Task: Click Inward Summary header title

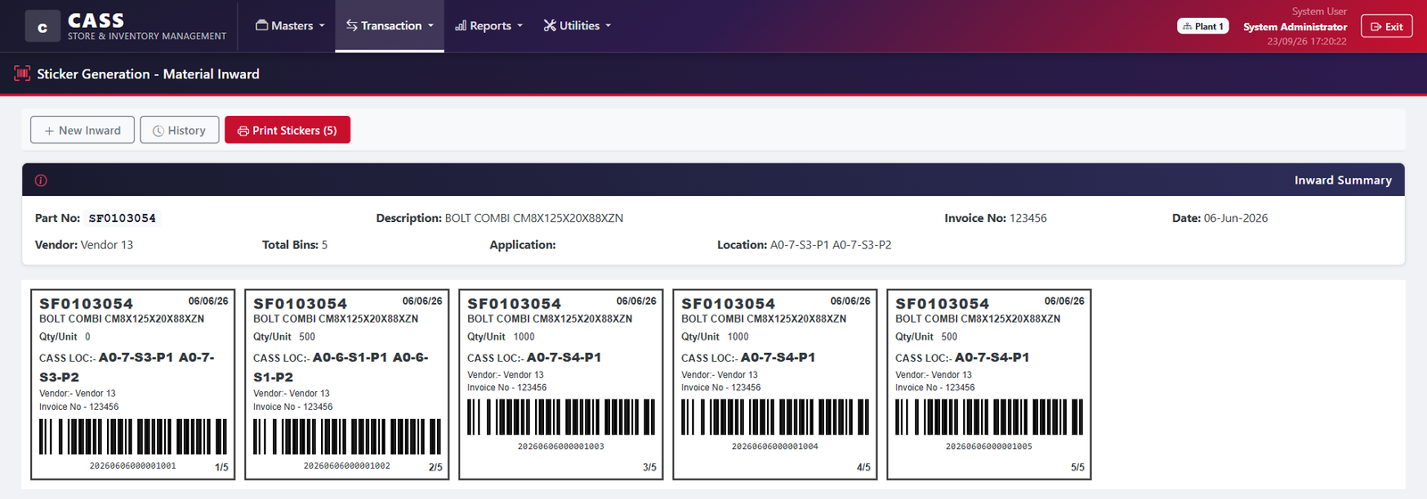Action: point(1343,180)
